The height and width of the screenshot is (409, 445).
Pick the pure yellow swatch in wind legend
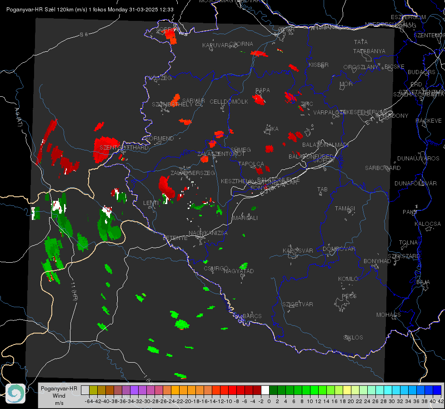pyautogui.click(x=347, y=390)
